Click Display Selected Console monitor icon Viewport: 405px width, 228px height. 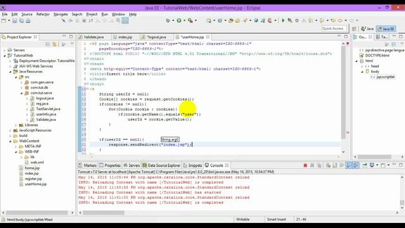coord(371,165)
